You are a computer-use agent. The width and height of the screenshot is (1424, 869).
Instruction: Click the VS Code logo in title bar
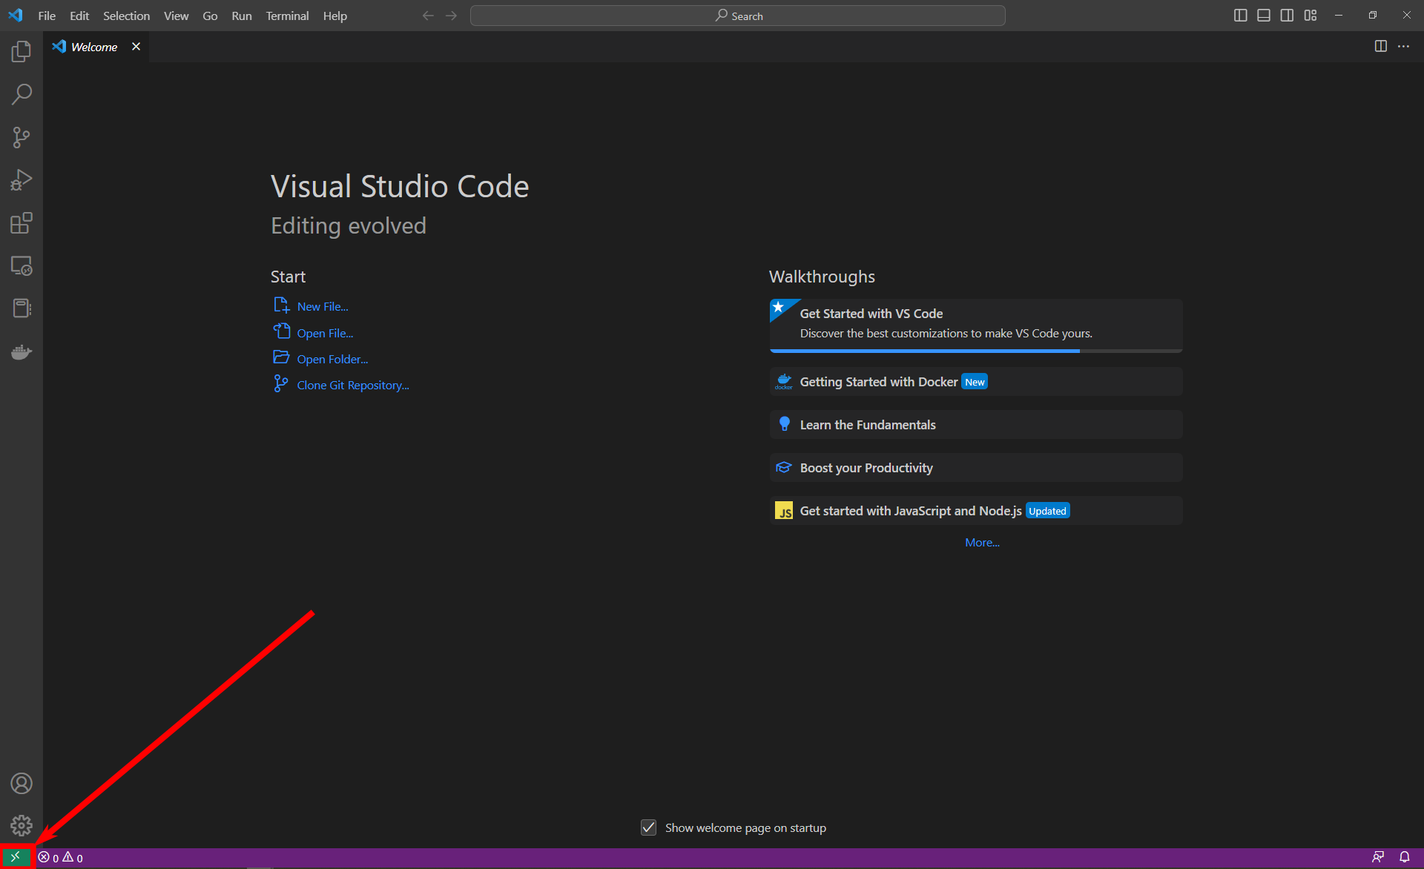click(x=16, y=16)
